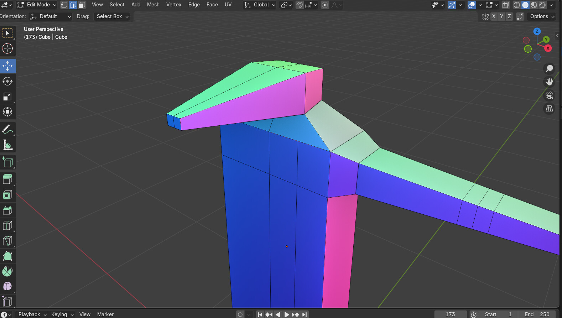Open the Face menu
The width and height of the screenshot is (562, 318).
tap(212, 5)
